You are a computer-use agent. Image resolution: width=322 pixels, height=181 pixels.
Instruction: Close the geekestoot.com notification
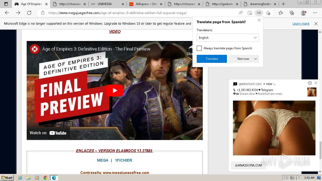pyautogui.click(x=316, y=83)
